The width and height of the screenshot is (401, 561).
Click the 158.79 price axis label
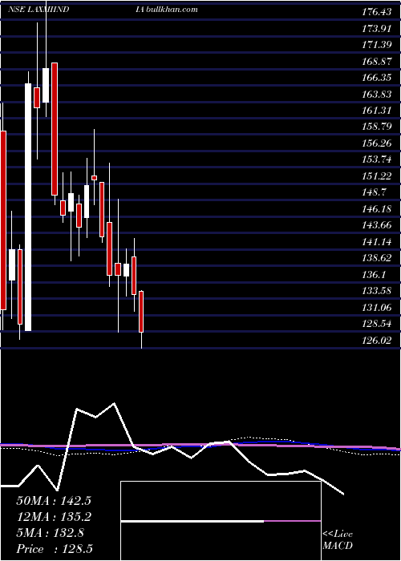376,127
